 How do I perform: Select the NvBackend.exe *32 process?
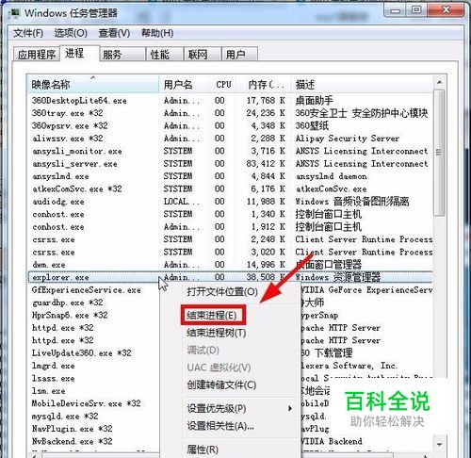(73, 441)
